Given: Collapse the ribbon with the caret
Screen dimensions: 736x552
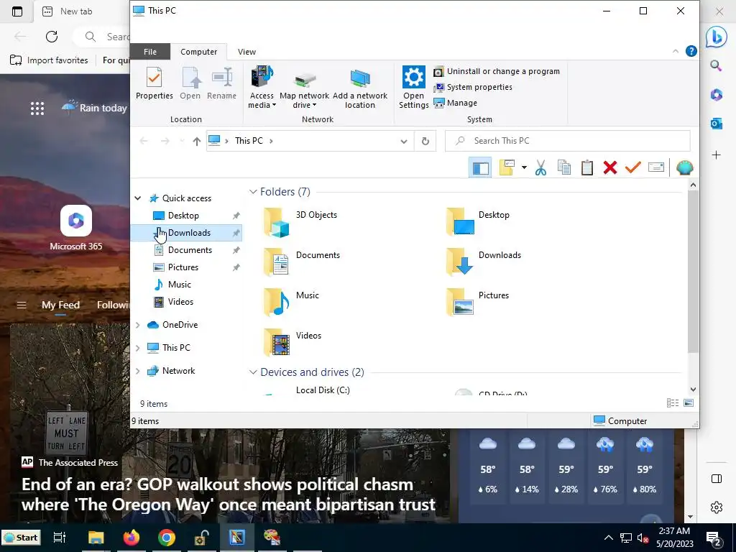Looking at the screenshot, I should point(676,51).
